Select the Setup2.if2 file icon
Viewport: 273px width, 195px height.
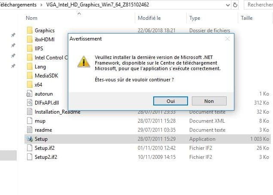[x=30, y=157]
